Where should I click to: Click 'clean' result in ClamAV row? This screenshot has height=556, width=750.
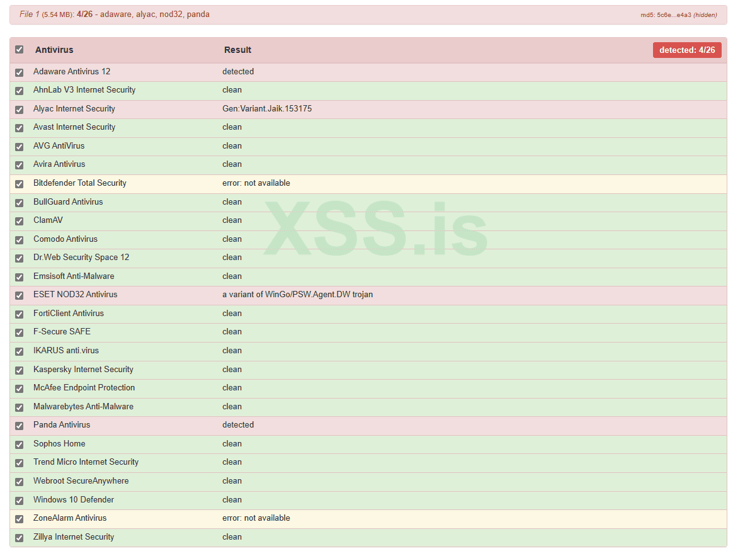232,220
